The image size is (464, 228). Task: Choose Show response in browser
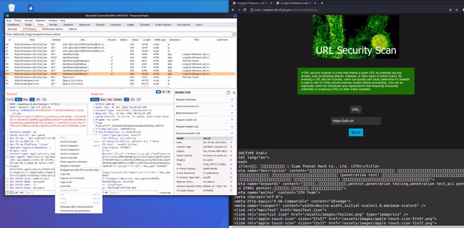click(x=79, y=162)
